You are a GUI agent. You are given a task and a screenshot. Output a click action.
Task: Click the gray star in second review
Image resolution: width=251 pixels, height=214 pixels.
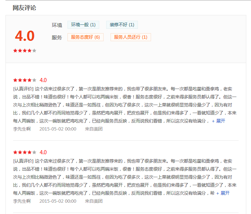coord(34,152)
